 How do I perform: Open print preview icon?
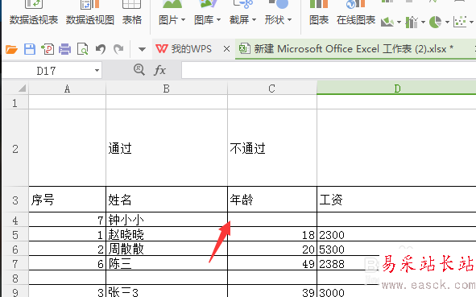[x=83, y=49]
